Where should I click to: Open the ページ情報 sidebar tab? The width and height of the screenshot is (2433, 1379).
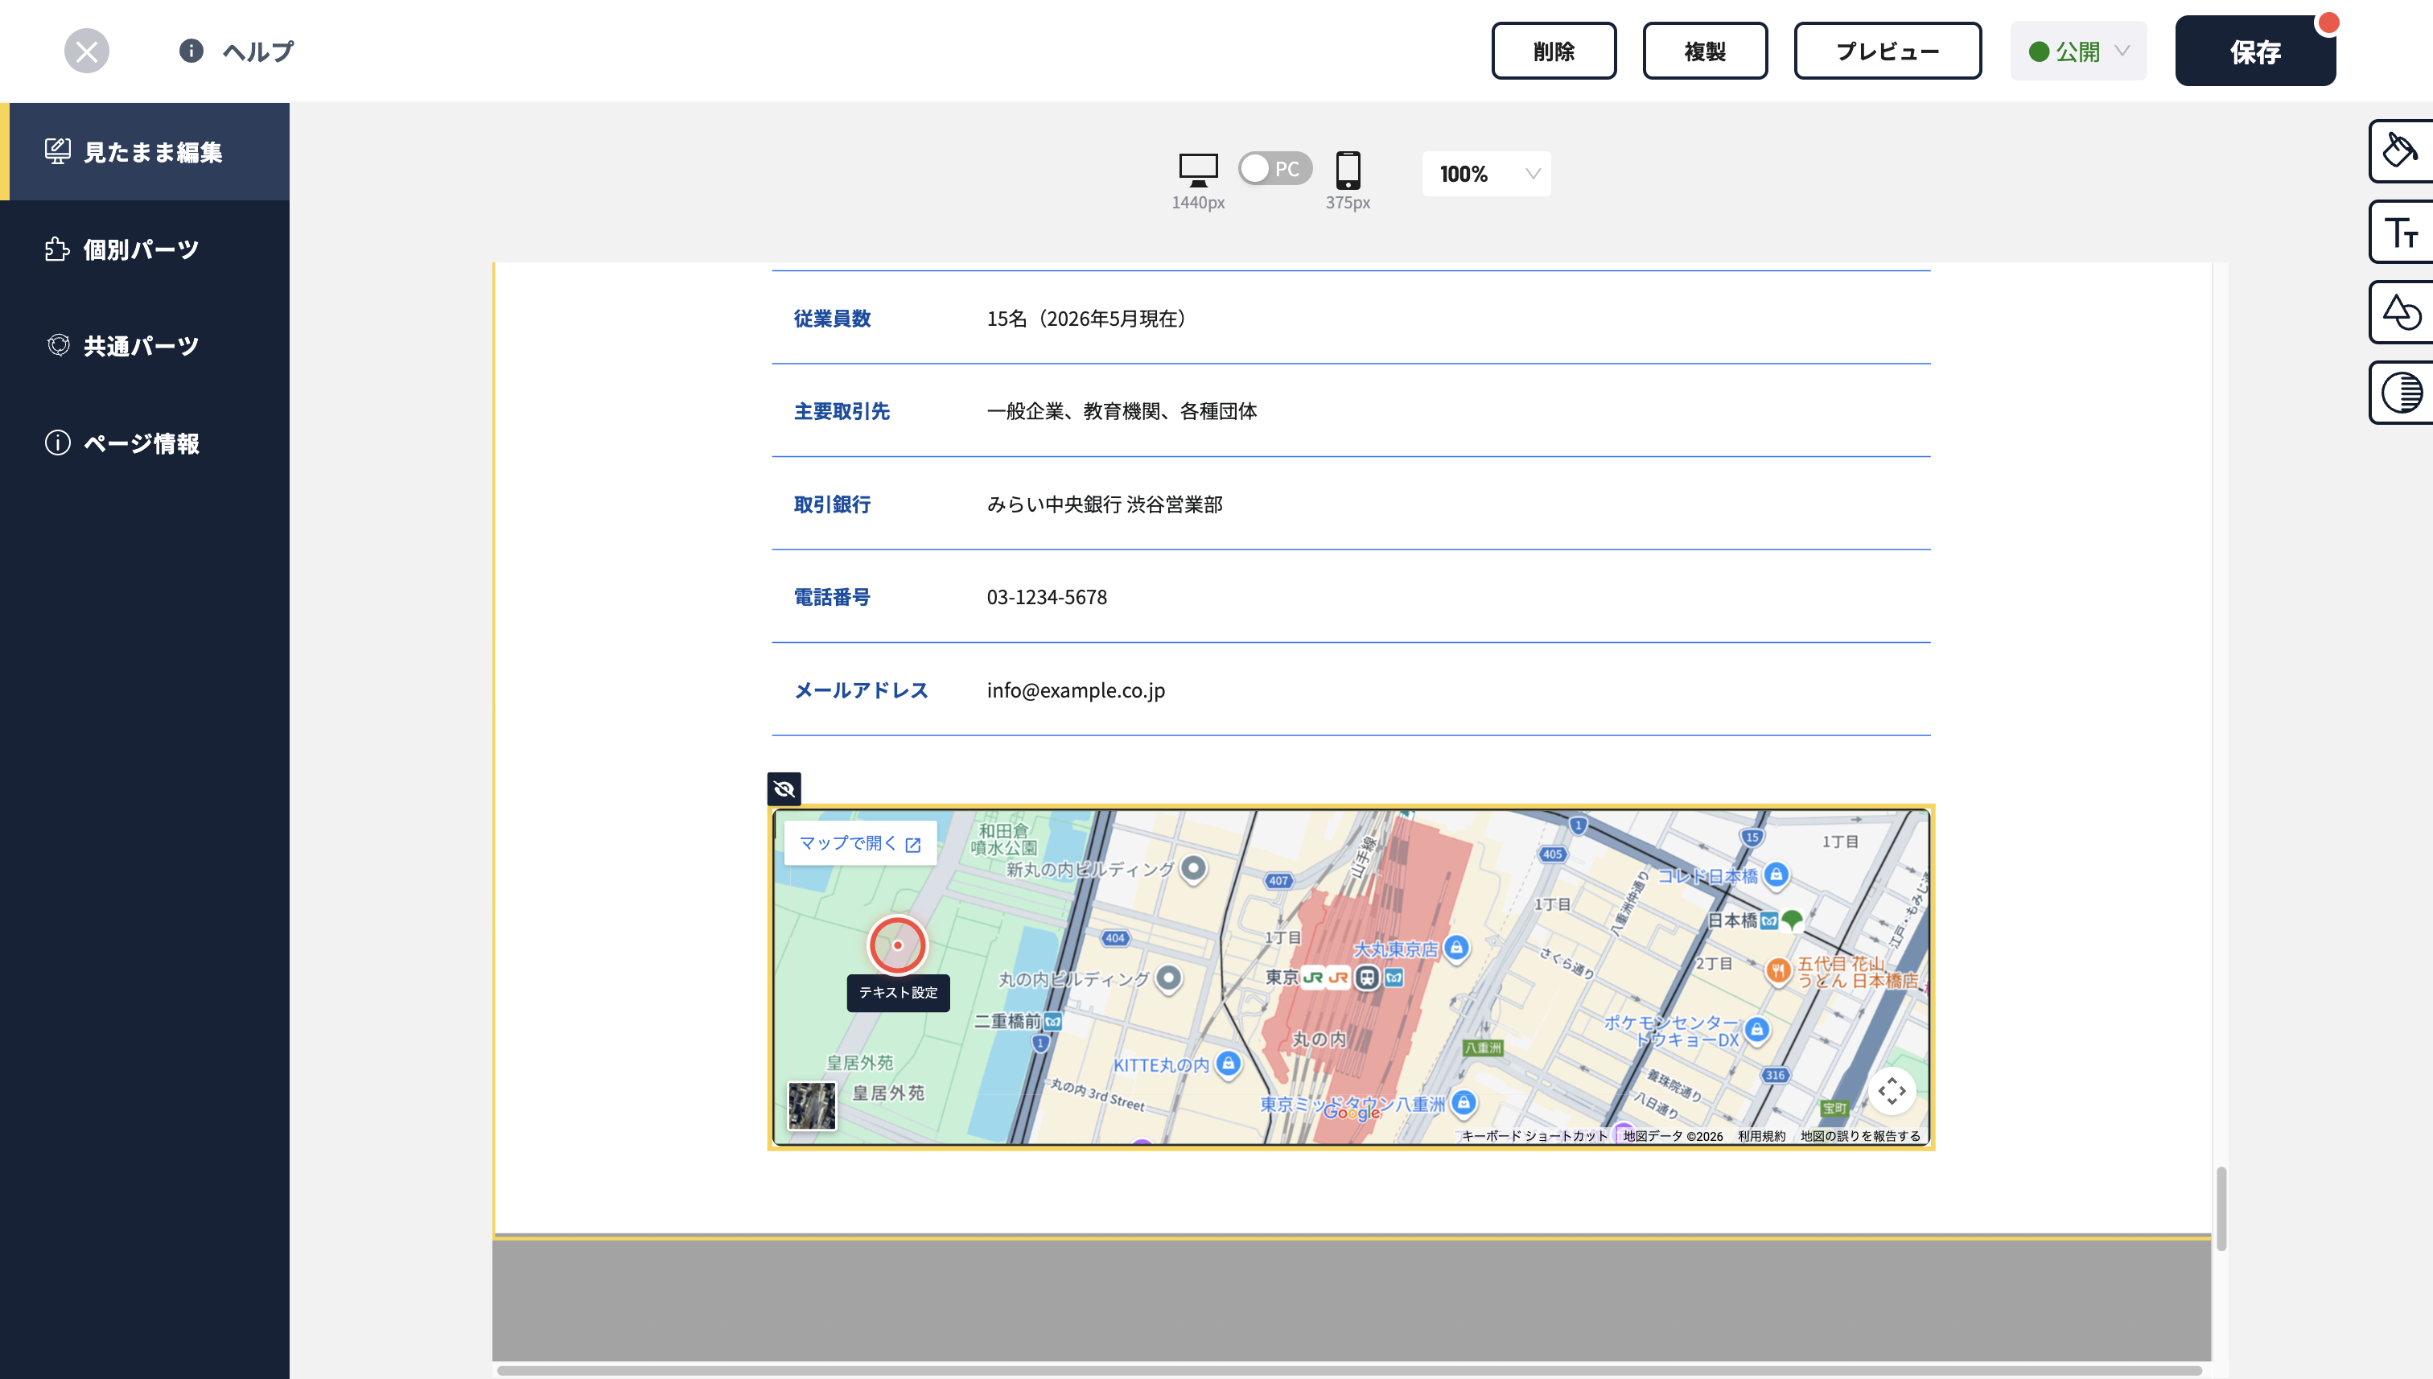pyautogui.click(x=145, y=443)
